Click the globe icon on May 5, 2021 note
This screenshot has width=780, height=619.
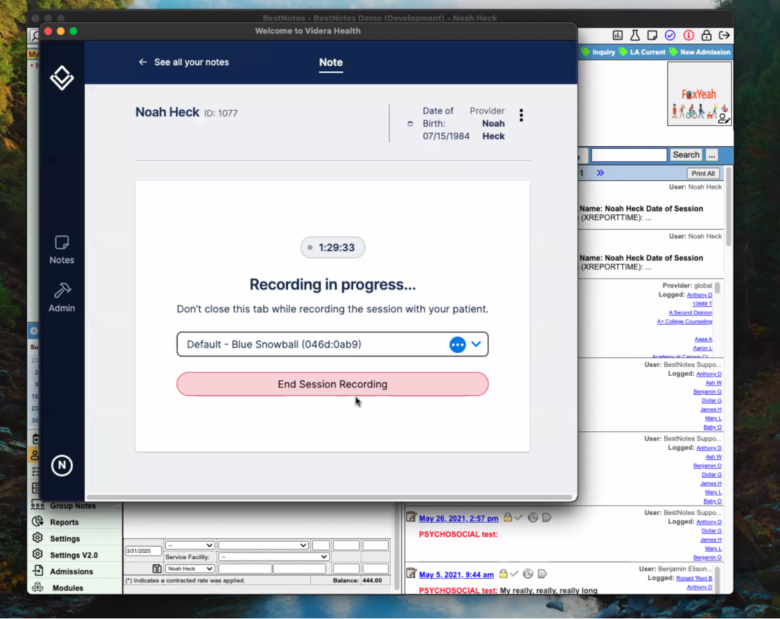coord(528,573)
